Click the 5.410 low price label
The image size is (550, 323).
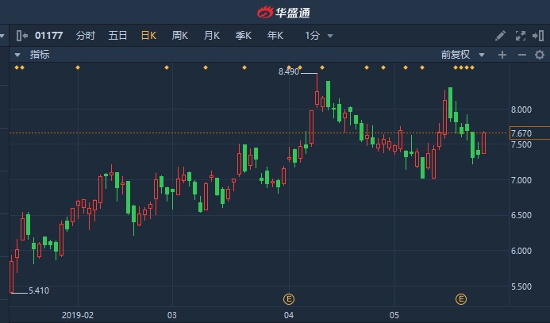click(39, 290)
